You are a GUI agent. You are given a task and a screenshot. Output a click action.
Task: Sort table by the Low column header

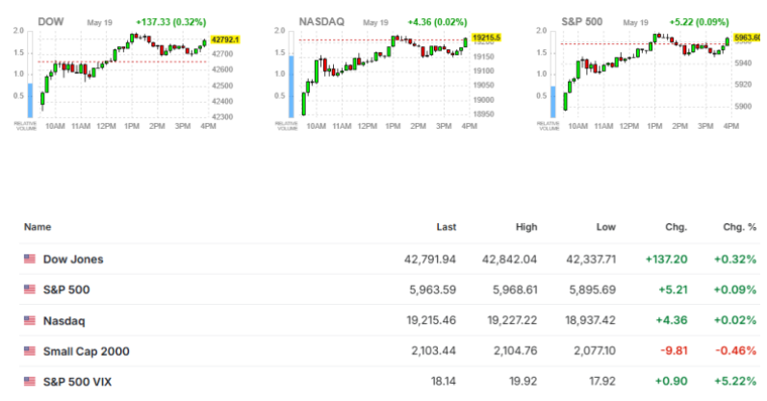(x=605, y=227)
